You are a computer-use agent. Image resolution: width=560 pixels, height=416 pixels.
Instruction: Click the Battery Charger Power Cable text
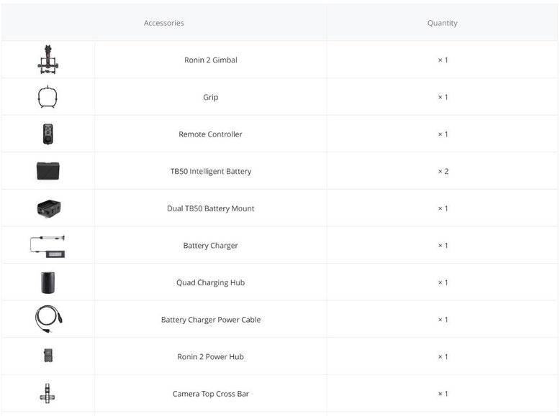(211, 320)
